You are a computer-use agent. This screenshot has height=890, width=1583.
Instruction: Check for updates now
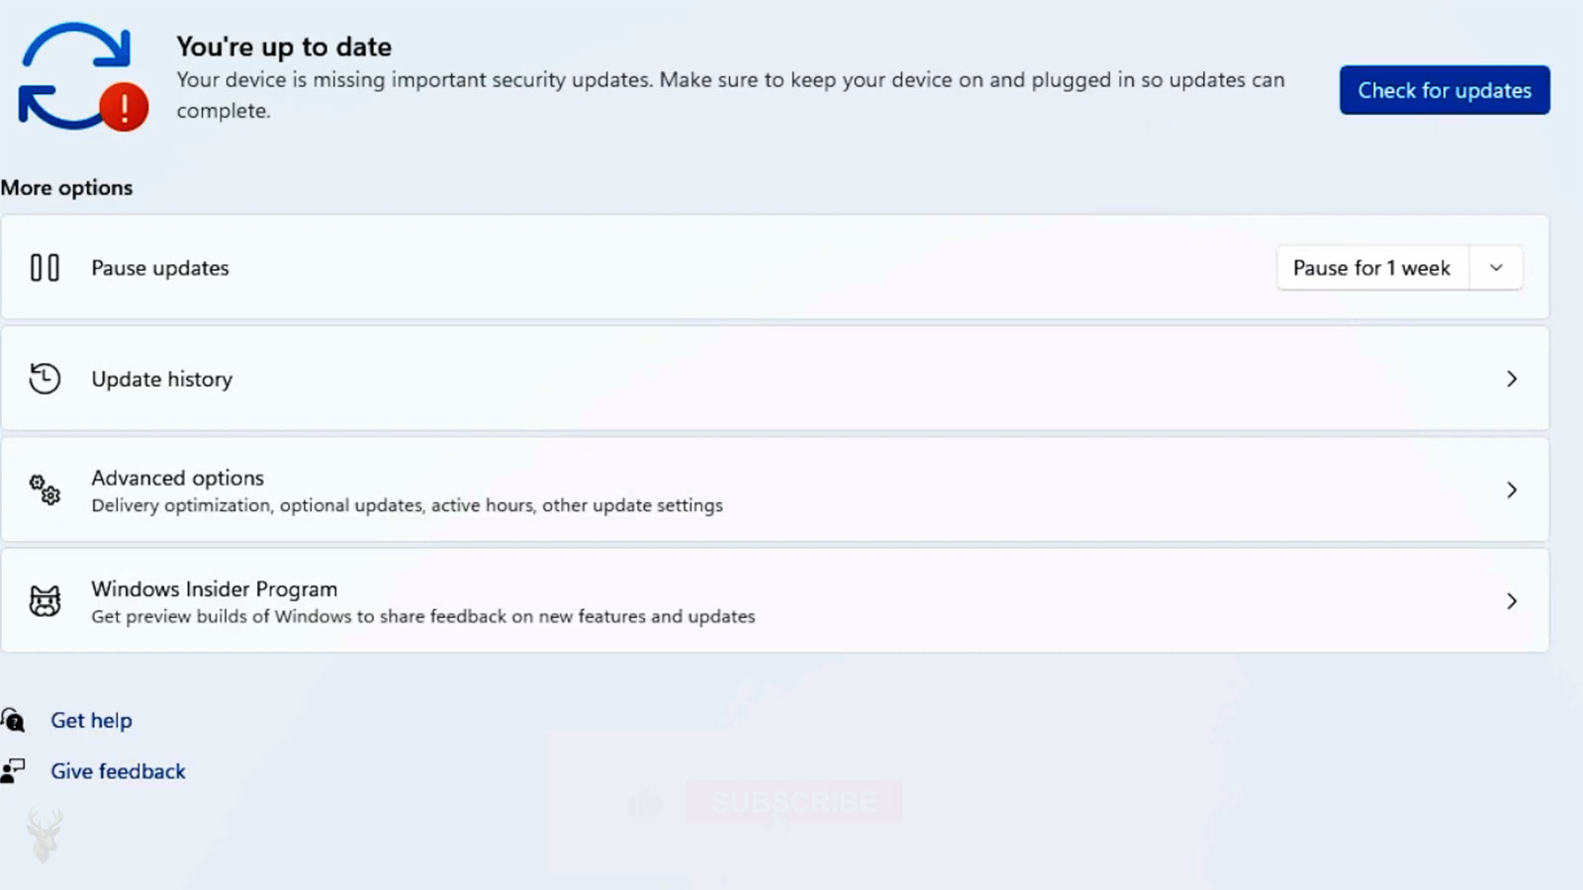click(x=1444, y=90)
